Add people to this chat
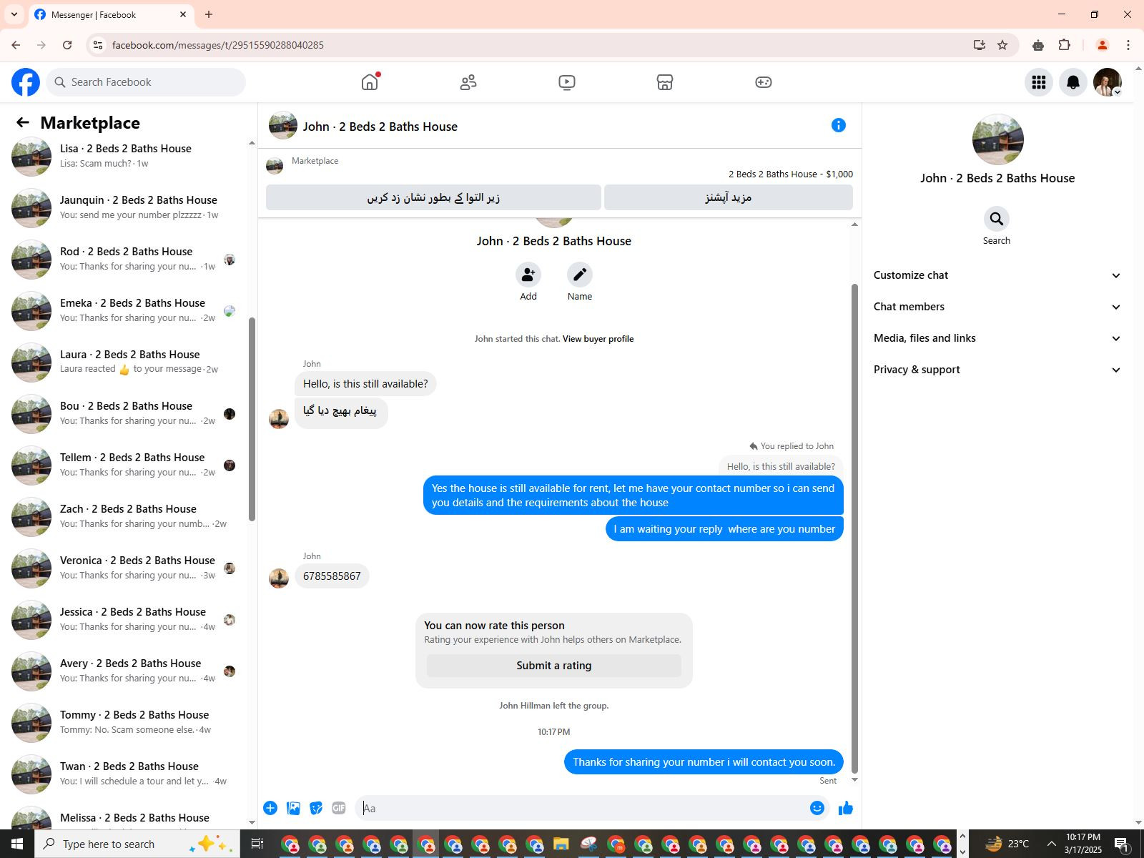 (x=528, y=275)
